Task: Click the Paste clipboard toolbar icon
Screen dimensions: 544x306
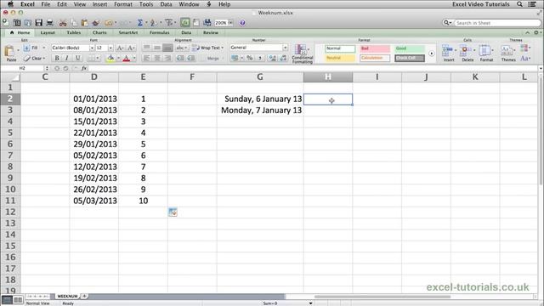Action: [84, 23]
